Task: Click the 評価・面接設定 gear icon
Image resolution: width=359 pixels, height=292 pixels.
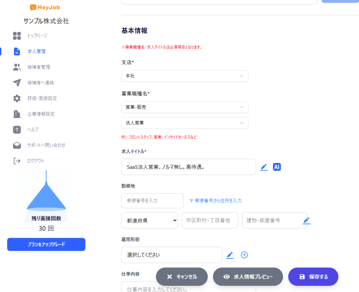Action: [17, 98]
